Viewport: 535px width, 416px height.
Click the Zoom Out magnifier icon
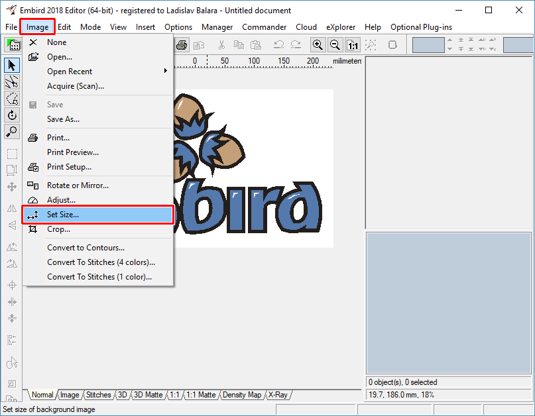[x=335, y=45]
